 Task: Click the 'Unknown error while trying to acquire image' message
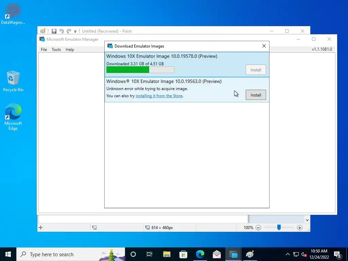click(147, 89)
